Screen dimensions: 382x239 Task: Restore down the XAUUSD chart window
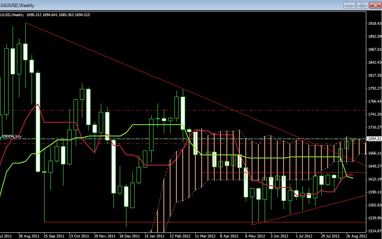(x=363, y=6)
